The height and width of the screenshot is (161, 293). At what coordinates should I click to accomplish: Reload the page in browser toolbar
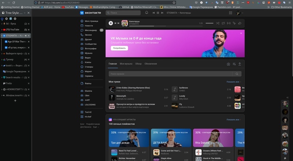[x=14, y=3]
